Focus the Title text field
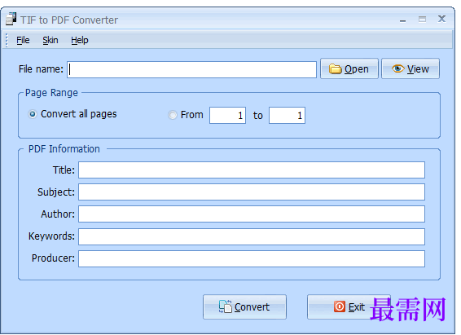Image resolution: width=461 pixels, height=335 pixels. (252, 170)
